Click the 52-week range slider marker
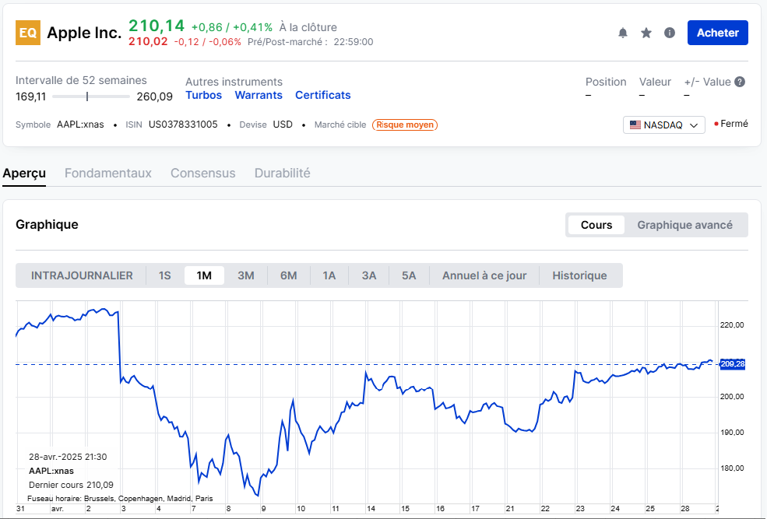This screenshot has width=767, height=519. tap(87, 96)
